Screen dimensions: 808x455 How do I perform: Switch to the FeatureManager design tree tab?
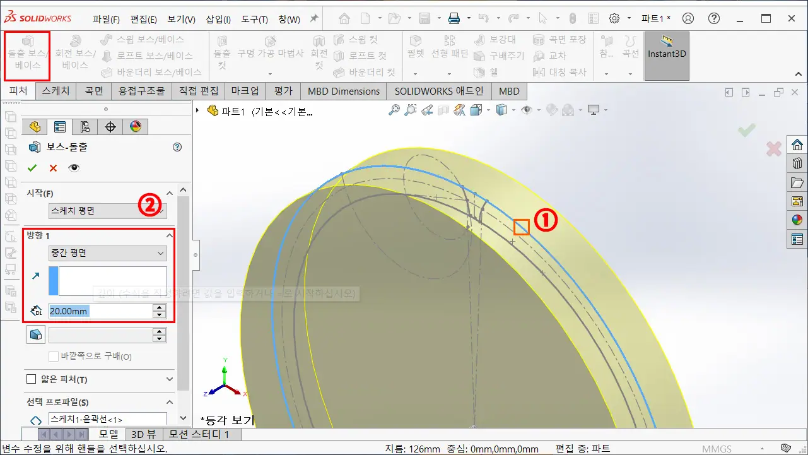[35, 127]
